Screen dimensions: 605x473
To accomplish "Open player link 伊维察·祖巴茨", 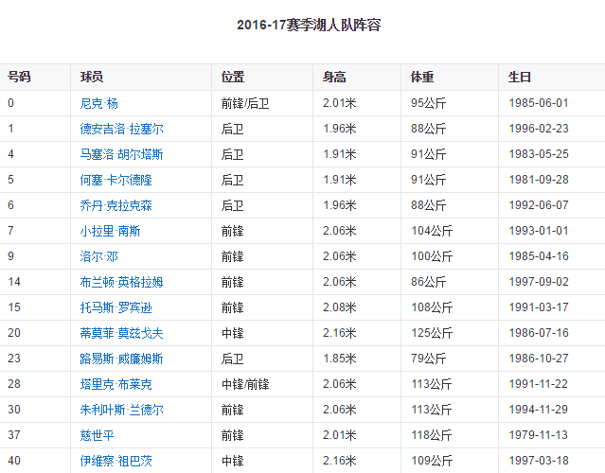I will (116, 461).
